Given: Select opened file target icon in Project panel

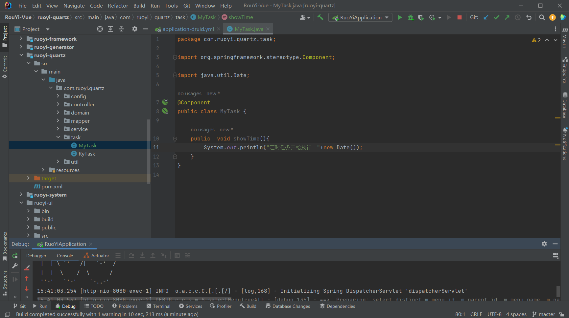Looking at the screenshot, I should coord(100,29).
